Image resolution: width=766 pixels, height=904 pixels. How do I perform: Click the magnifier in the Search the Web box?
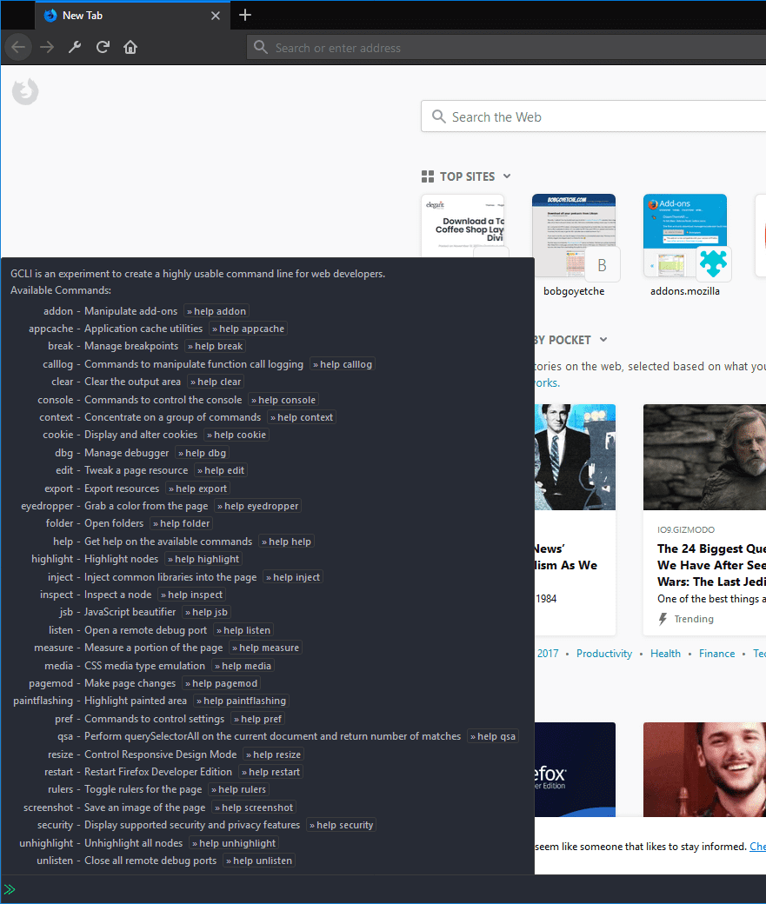(x=439, y=116)
